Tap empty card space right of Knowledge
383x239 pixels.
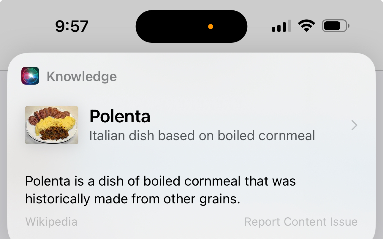pos(238,76)
